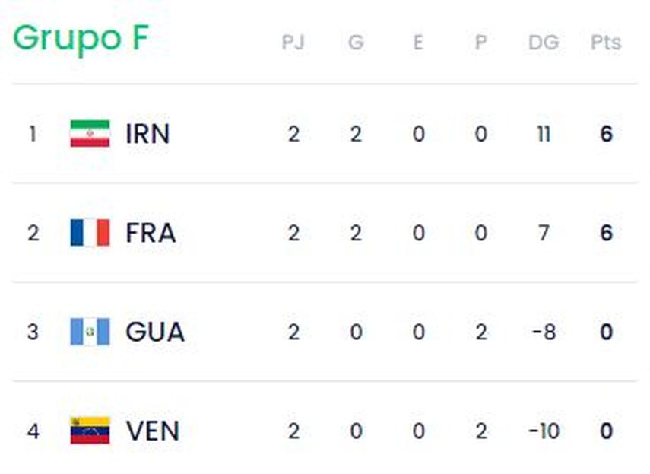Click Iran's points value 6
The image size is (650, 474).
coord(606,134)
